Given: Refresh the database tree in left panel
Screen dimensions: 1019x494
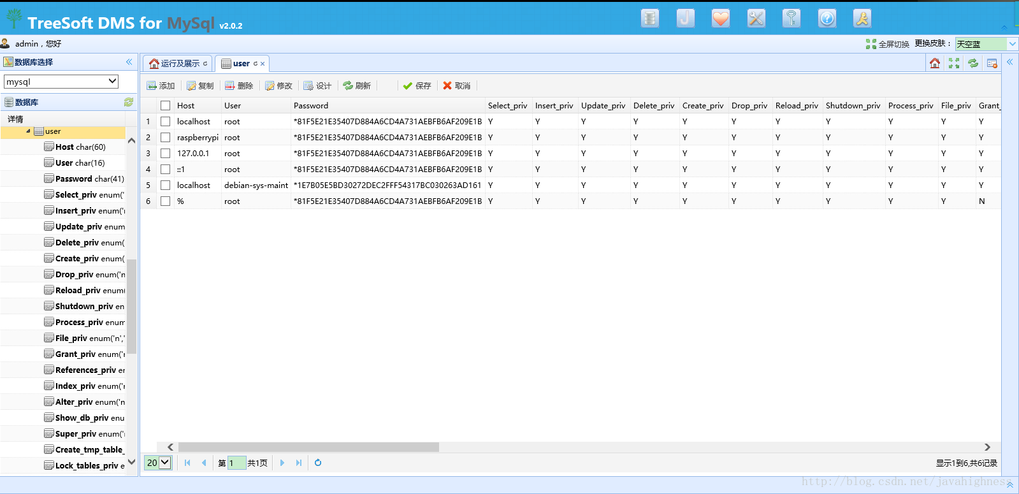Looking at the screenshot, I should click(x=129, y=102).
